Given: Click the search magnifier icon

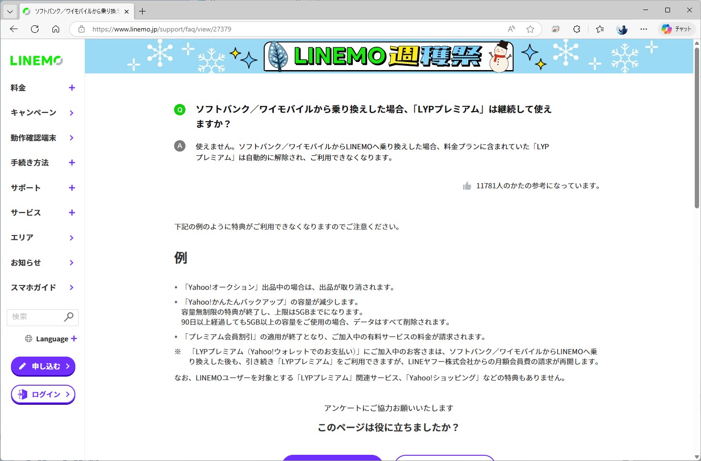Looking at the screenshot, I should (x=69, y=317).
